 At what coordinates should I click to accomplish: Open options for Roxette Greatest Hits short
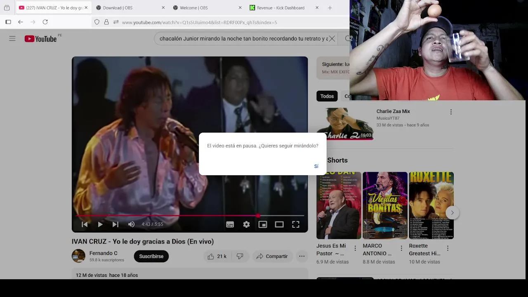(x=448, y=248)
